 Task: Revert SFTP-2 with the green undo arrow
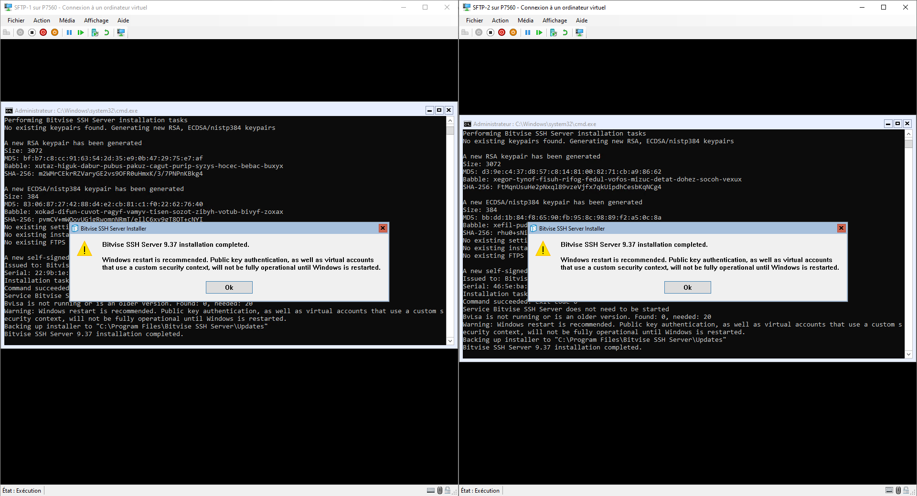point(565,32)
